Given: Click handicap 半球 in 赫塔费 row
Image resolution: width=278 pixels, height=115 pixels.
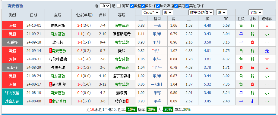Looking at the screenshot, I should 157,93.
